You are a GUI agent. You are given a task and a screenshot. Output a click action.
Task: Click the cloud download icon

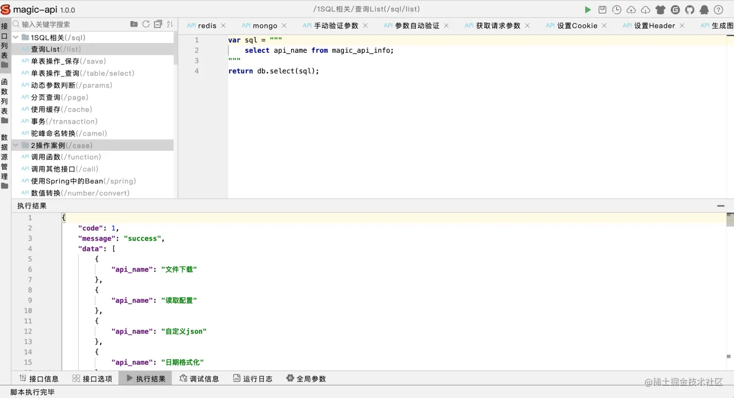point(646,10)
